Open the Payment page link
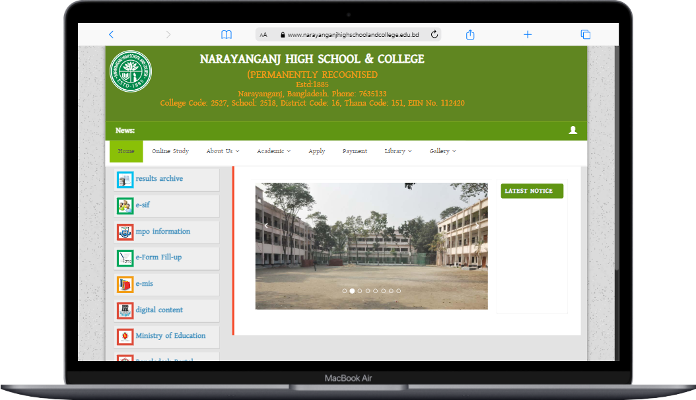This screenshot has height=400, width=696. [x=355, y=151]
